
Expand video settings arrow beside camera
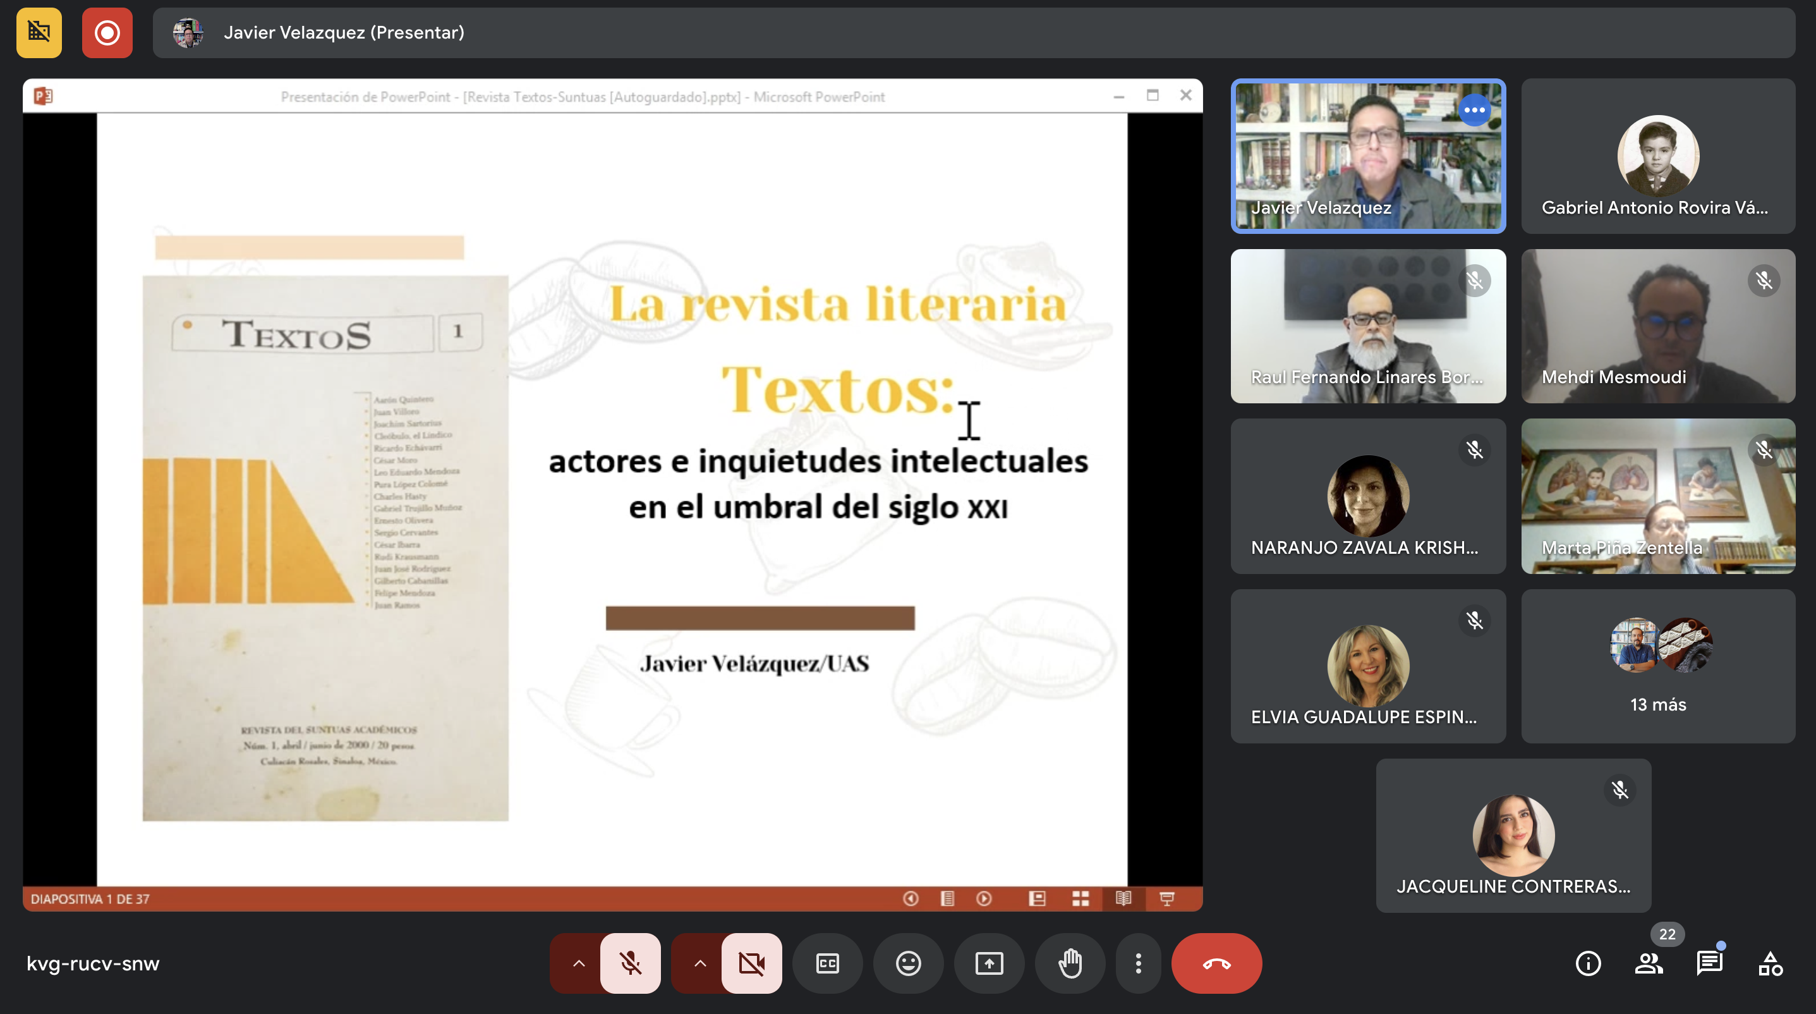click(x=699, y=963)
